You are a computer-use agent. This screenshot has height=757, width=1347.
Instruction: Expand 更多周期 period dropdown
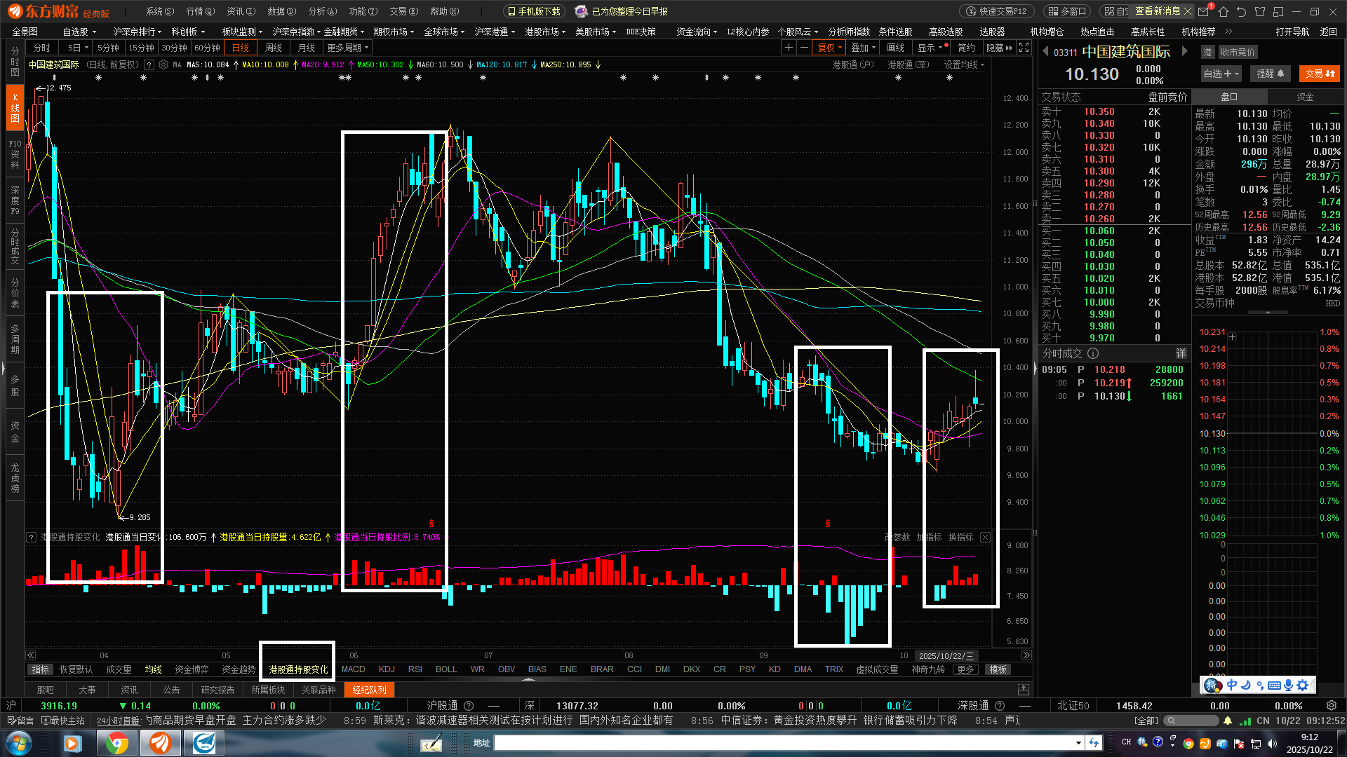pyautogui.click(x=347, y=48)
